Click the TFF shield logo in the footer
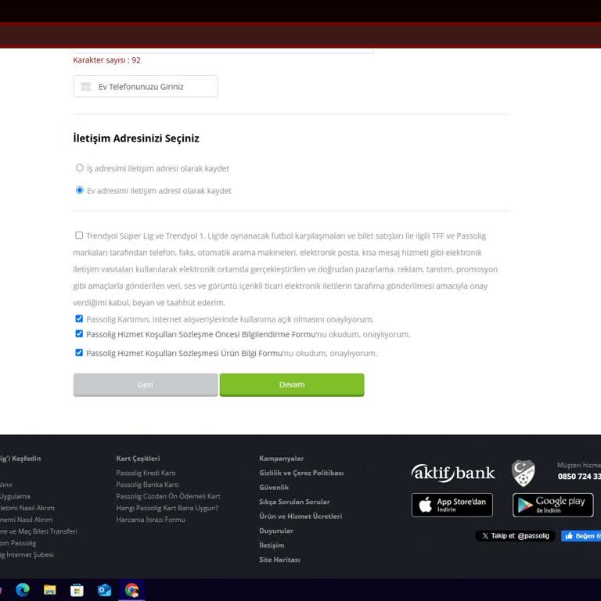The image size is (601, 601). 524,473
